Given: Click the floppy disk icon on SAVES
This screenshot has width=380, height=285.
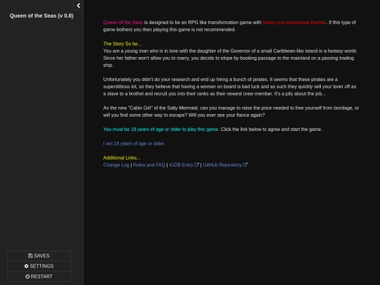Looking at the screenshot, I should click(x=30, y=255).
